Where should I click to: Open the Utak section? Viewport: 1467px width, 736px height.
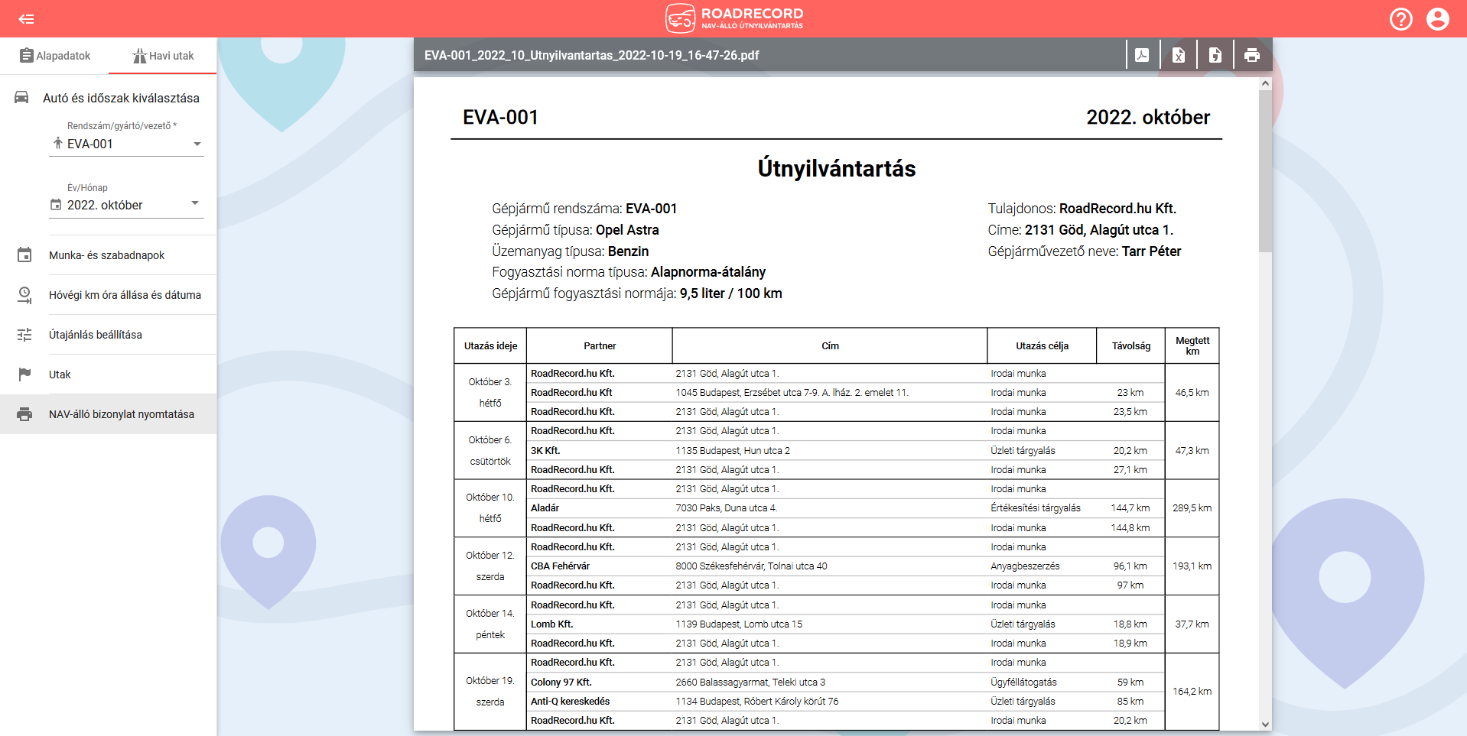[109, 374]
